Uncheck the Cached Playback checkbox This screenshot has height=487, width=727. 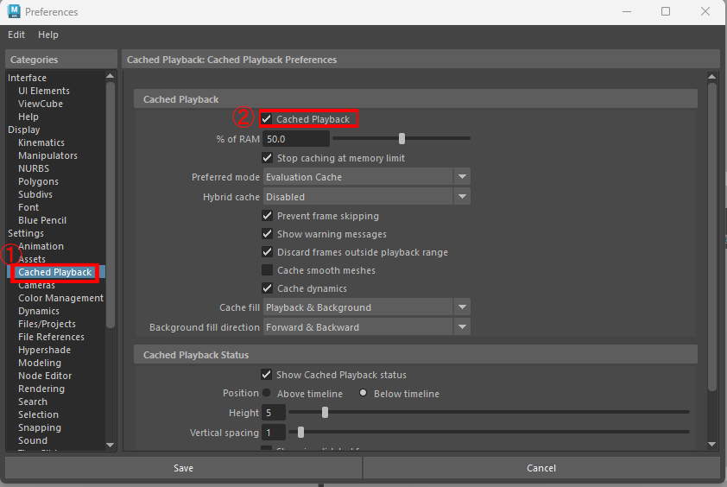tap(268, 119)
